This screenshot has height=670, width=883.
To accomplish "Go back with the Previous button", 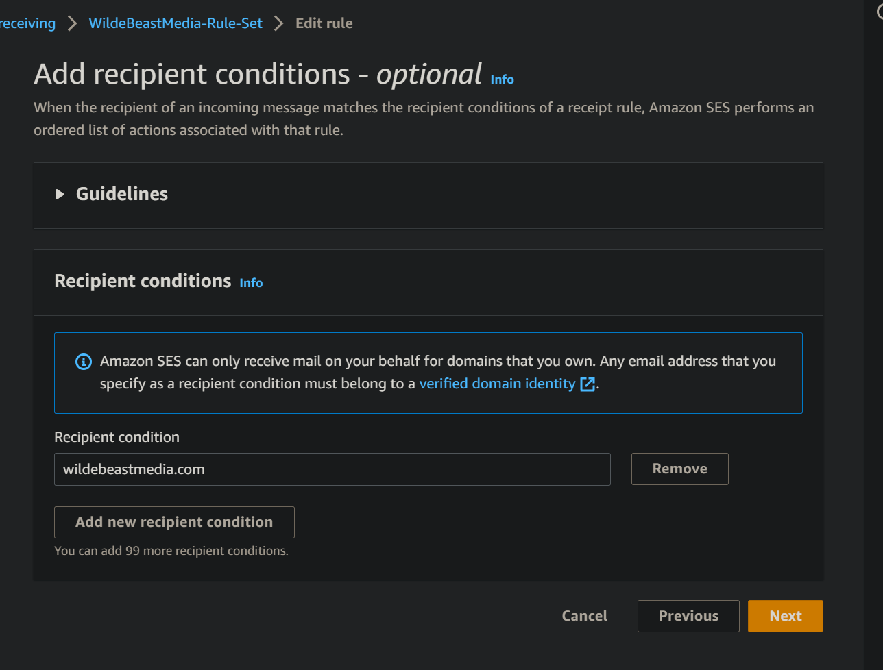I will pyautogui.click(x=688, y=616).
